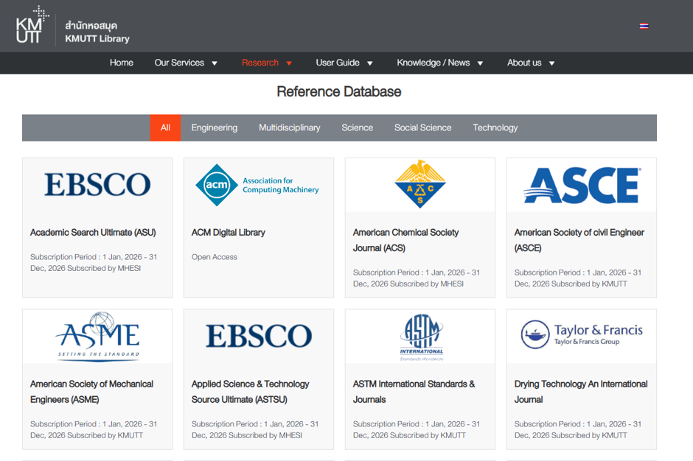Click the subscription period text under ASU
This screenshot has width=693, height=461.
click(94, 263)
